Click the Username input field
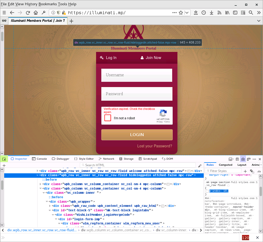263x242 pixels. (x=137, y=75)
